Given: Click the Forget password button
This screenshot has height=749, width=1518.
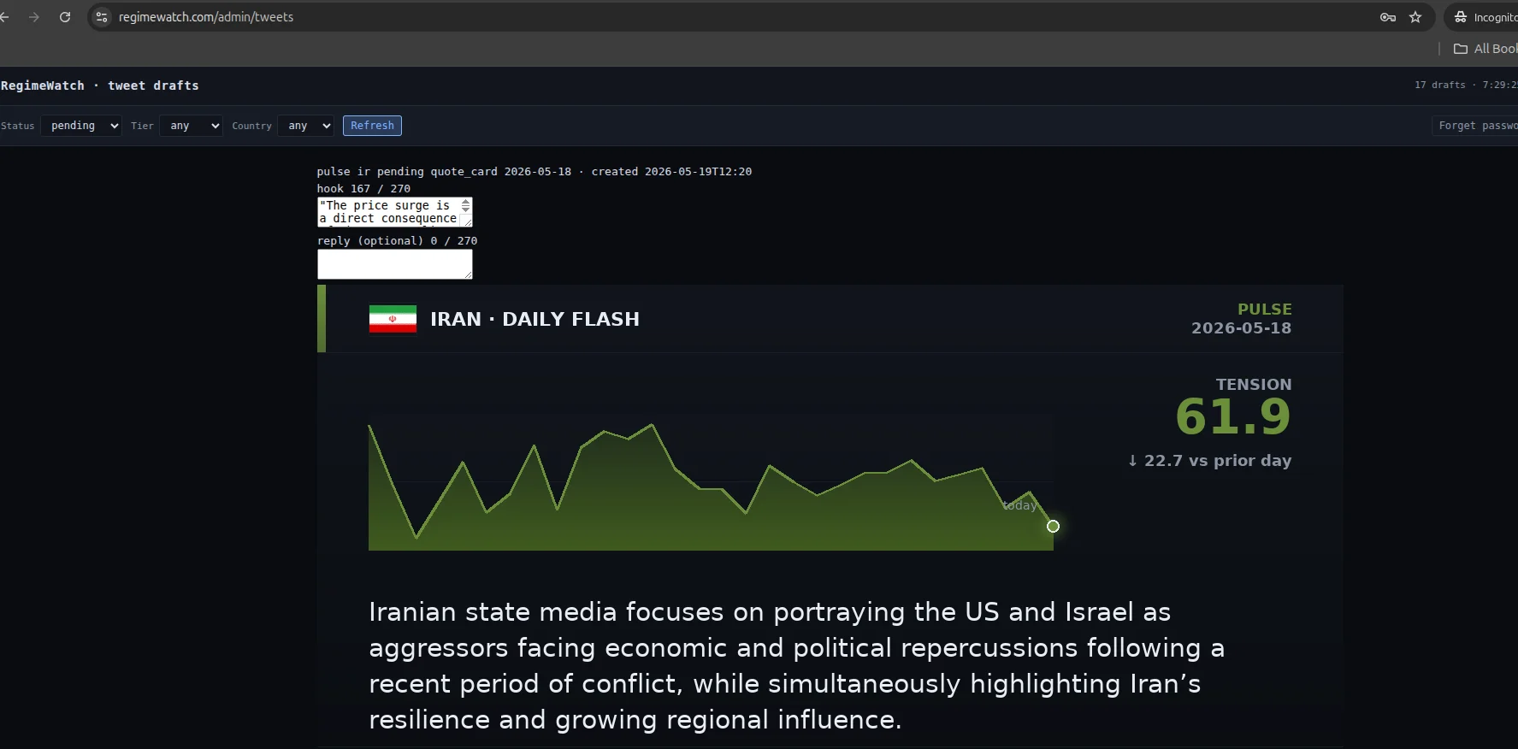Looking at the screenshot, I should pyautogui.click(x=1476, y=126).
